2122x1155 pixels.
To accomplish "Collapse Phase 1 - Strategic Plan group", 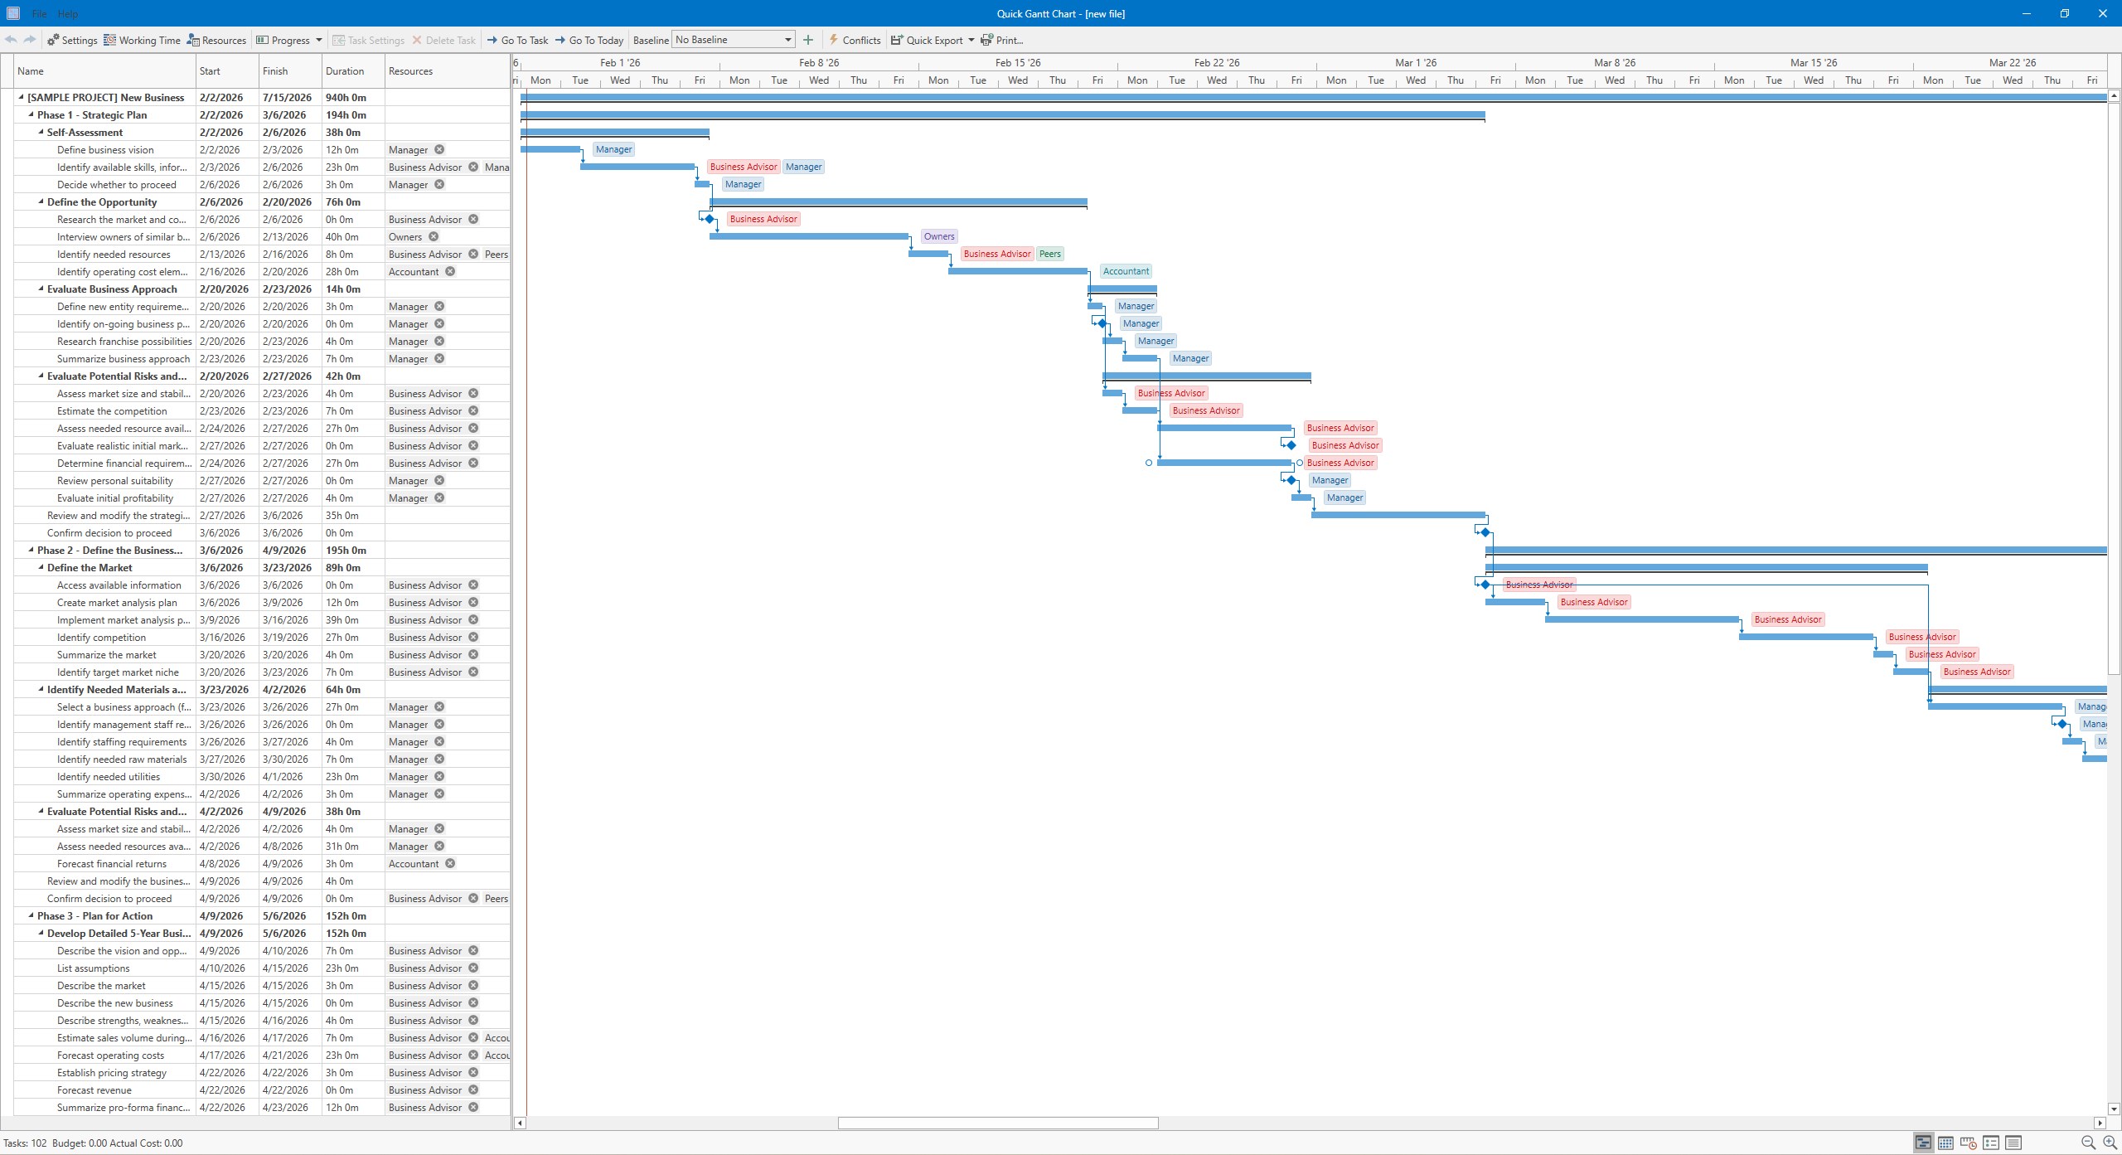I will [30, 114].
